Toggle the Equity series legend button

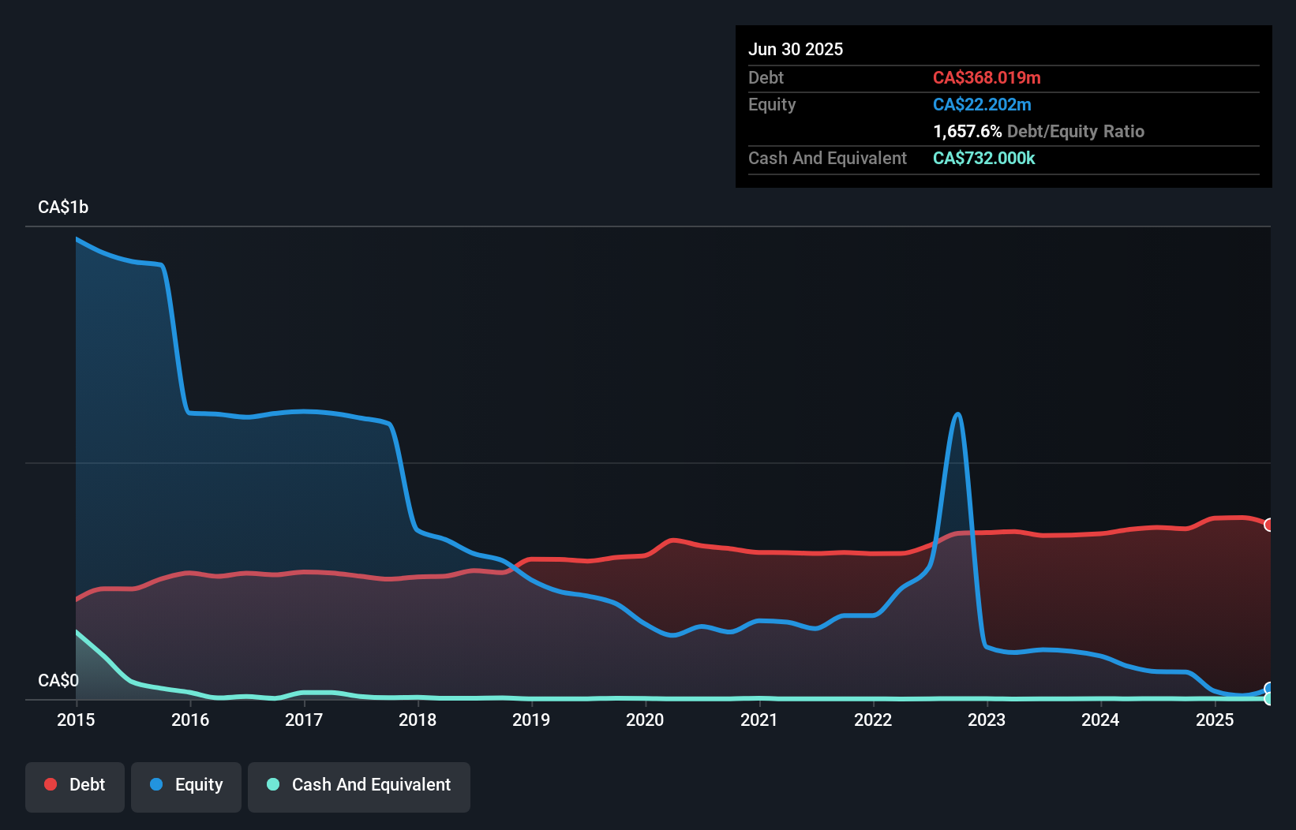pyautogui.click(x=186, y=787)
